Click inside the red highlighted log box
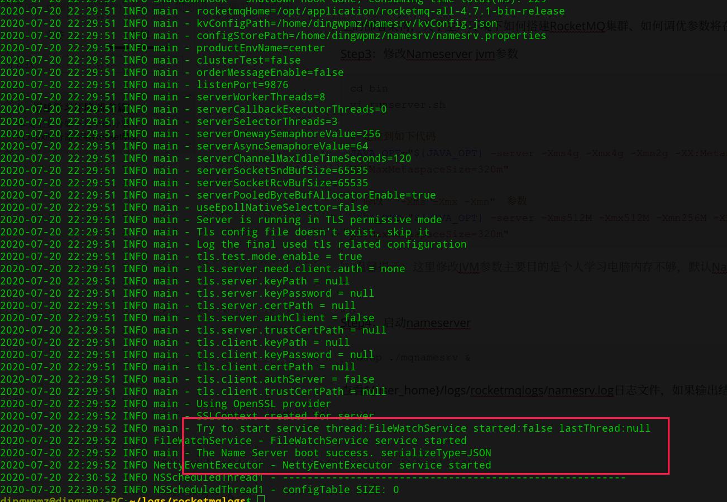The image size is (727, 502). point(424,446)
